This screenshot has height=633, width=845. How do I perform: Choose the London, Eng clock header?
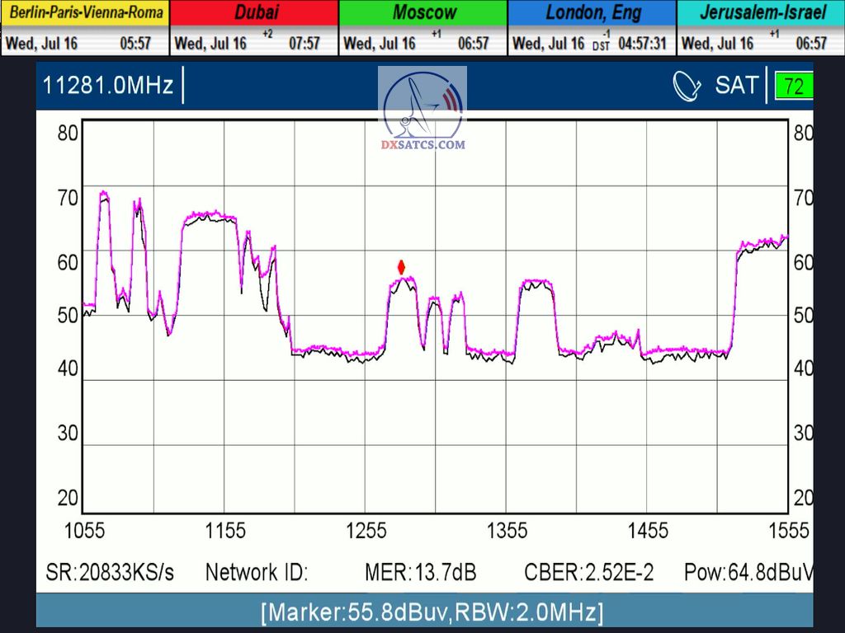click(592, 13)
